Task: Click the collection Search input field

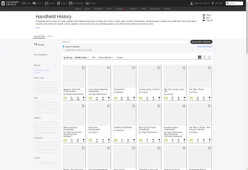Action: tap(125, 42)
